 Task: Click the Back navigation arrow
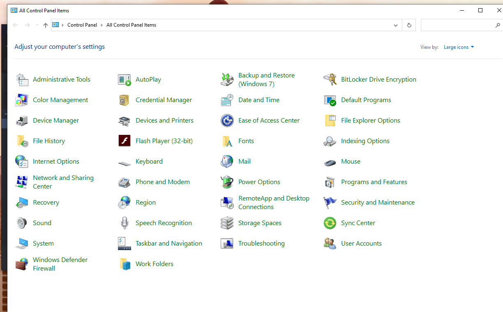coord(16,25)
